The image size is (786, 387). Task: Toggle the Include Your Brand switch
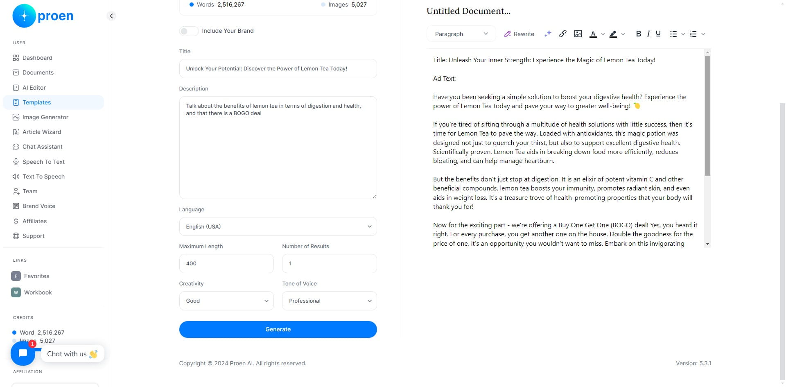coord(189,31)
